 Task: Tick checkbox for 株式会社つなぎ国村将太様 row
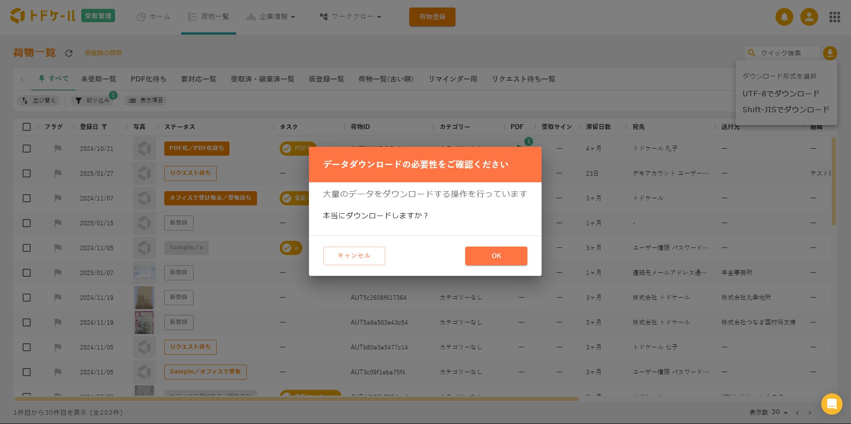tap(27, 322)
